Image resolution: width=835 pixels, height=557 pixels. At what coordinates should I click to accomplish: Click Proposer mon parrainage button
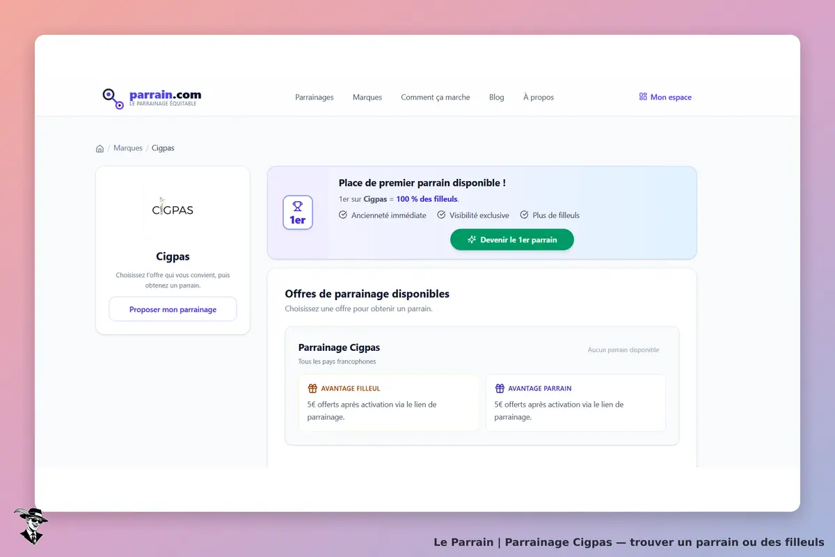tap(173, 309)
